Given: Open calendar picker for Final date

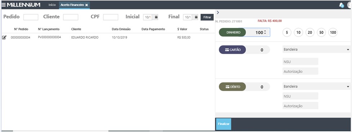Looking at the screenshot, I should click(x=196, y=17).
